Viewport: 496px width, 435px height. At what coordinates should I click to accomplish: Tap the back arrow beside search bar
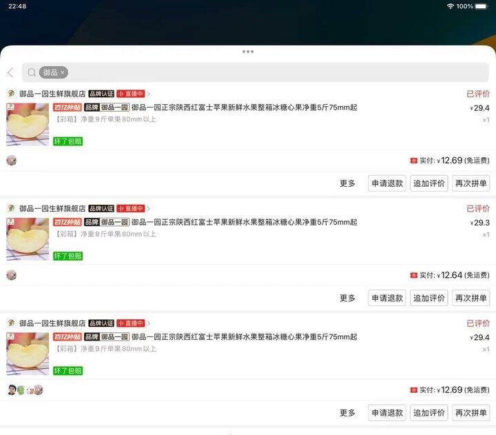[10, 72]
